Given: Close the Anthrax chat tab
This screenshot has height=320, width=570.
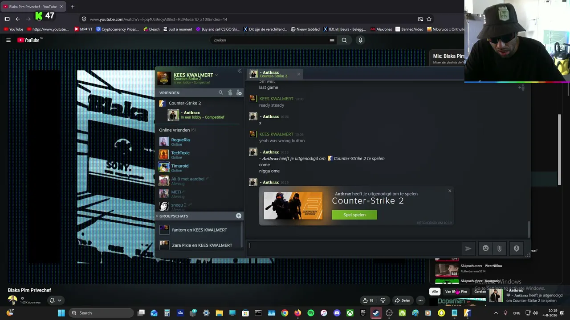Looking at the screenshot, I should tap(298, 74).
